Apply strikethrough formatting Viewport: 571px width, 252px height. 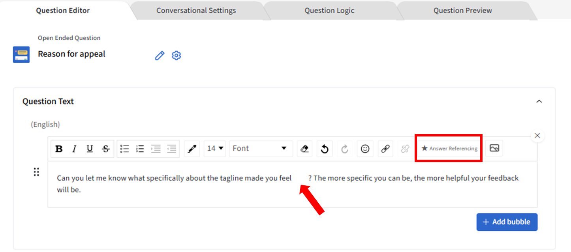click(105, 149)
